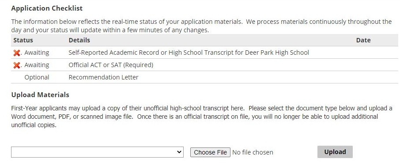Screen dimensions: 400x166
Task: Click the Application Checklist heading
Action: (47, 8)
